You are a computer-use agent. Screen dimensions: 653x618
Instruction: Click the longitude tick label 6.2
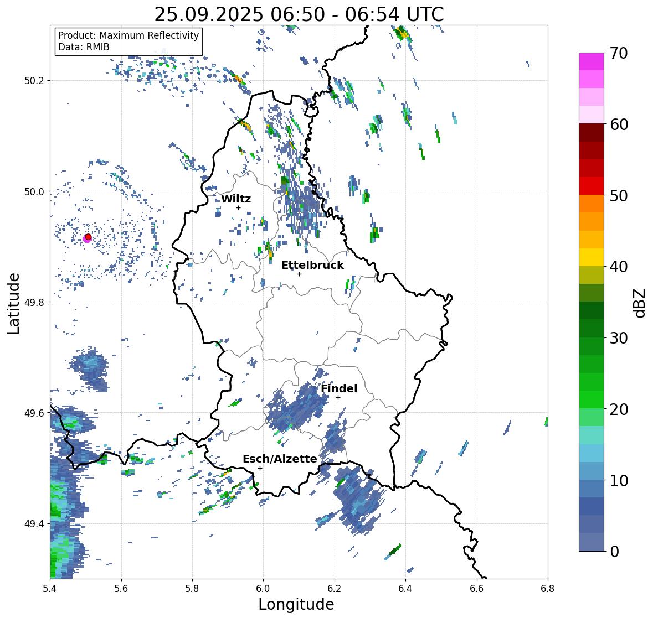(335, 589)
